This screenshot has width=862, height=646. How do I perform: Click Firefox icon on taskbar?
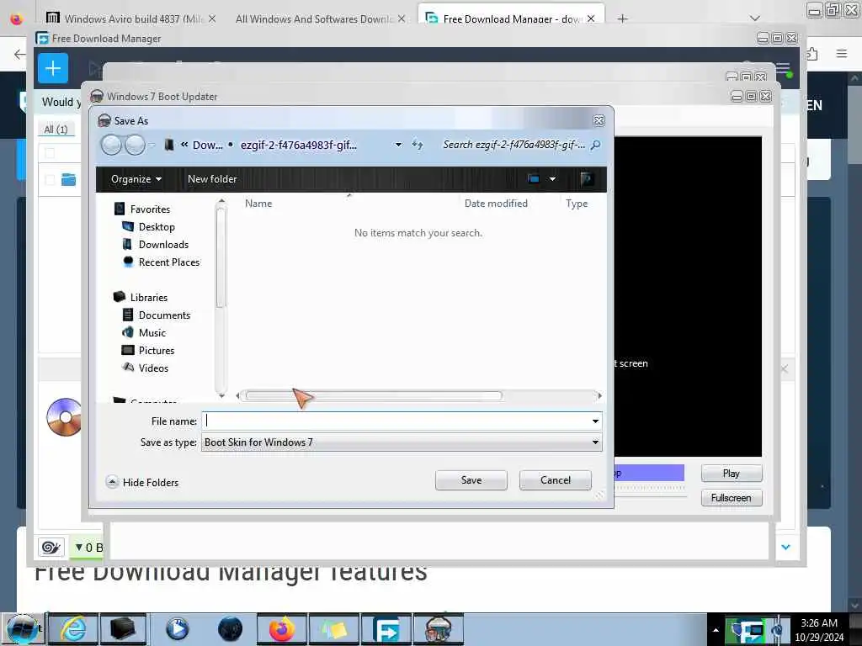coord(281,629)
